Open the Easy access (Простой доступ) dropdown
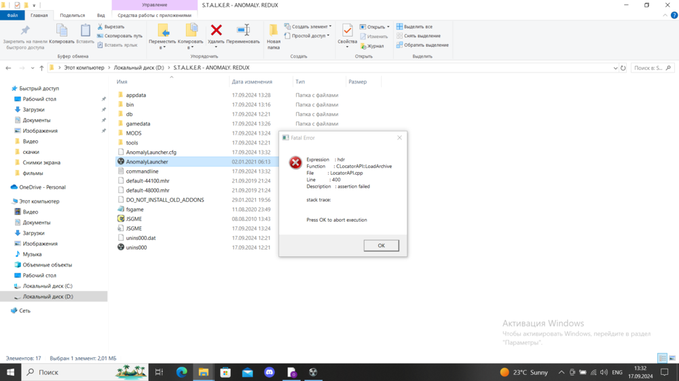Viewport: 679px width, 381px height. point(307,36)
